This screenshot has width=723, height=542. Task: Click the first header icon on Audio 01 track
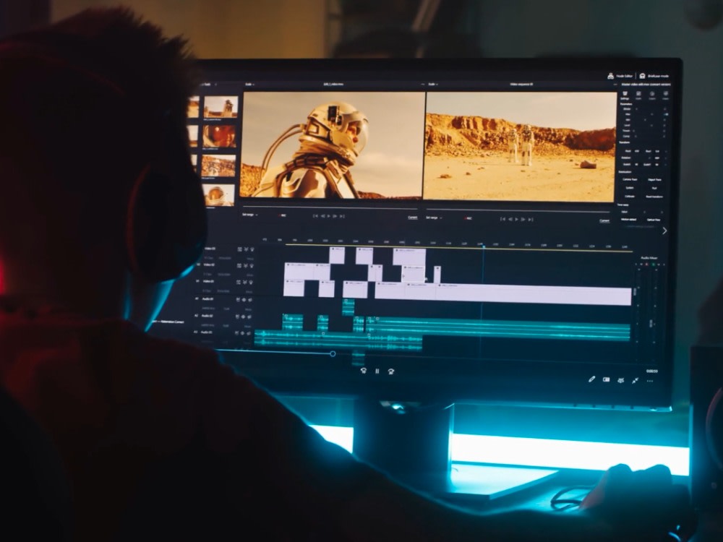239,300
